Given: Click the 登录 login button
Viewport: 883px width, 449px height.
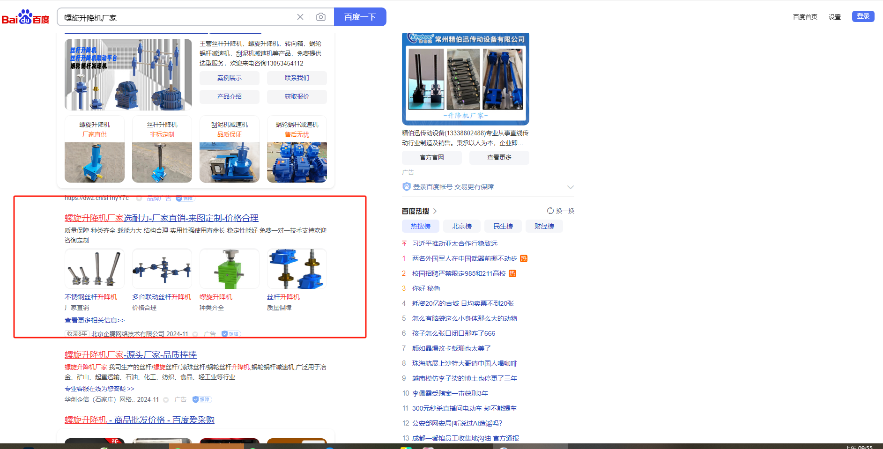Looking at the screenshot, I should tap(863, 16).
